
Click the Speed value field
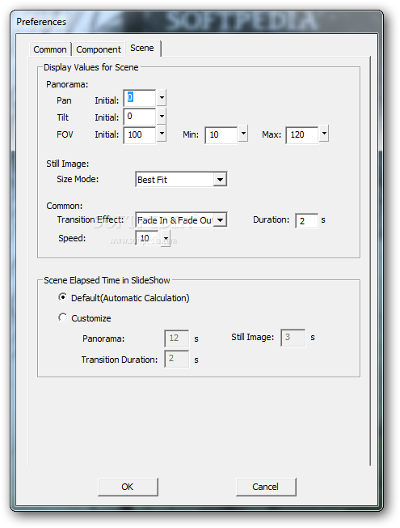147,238
